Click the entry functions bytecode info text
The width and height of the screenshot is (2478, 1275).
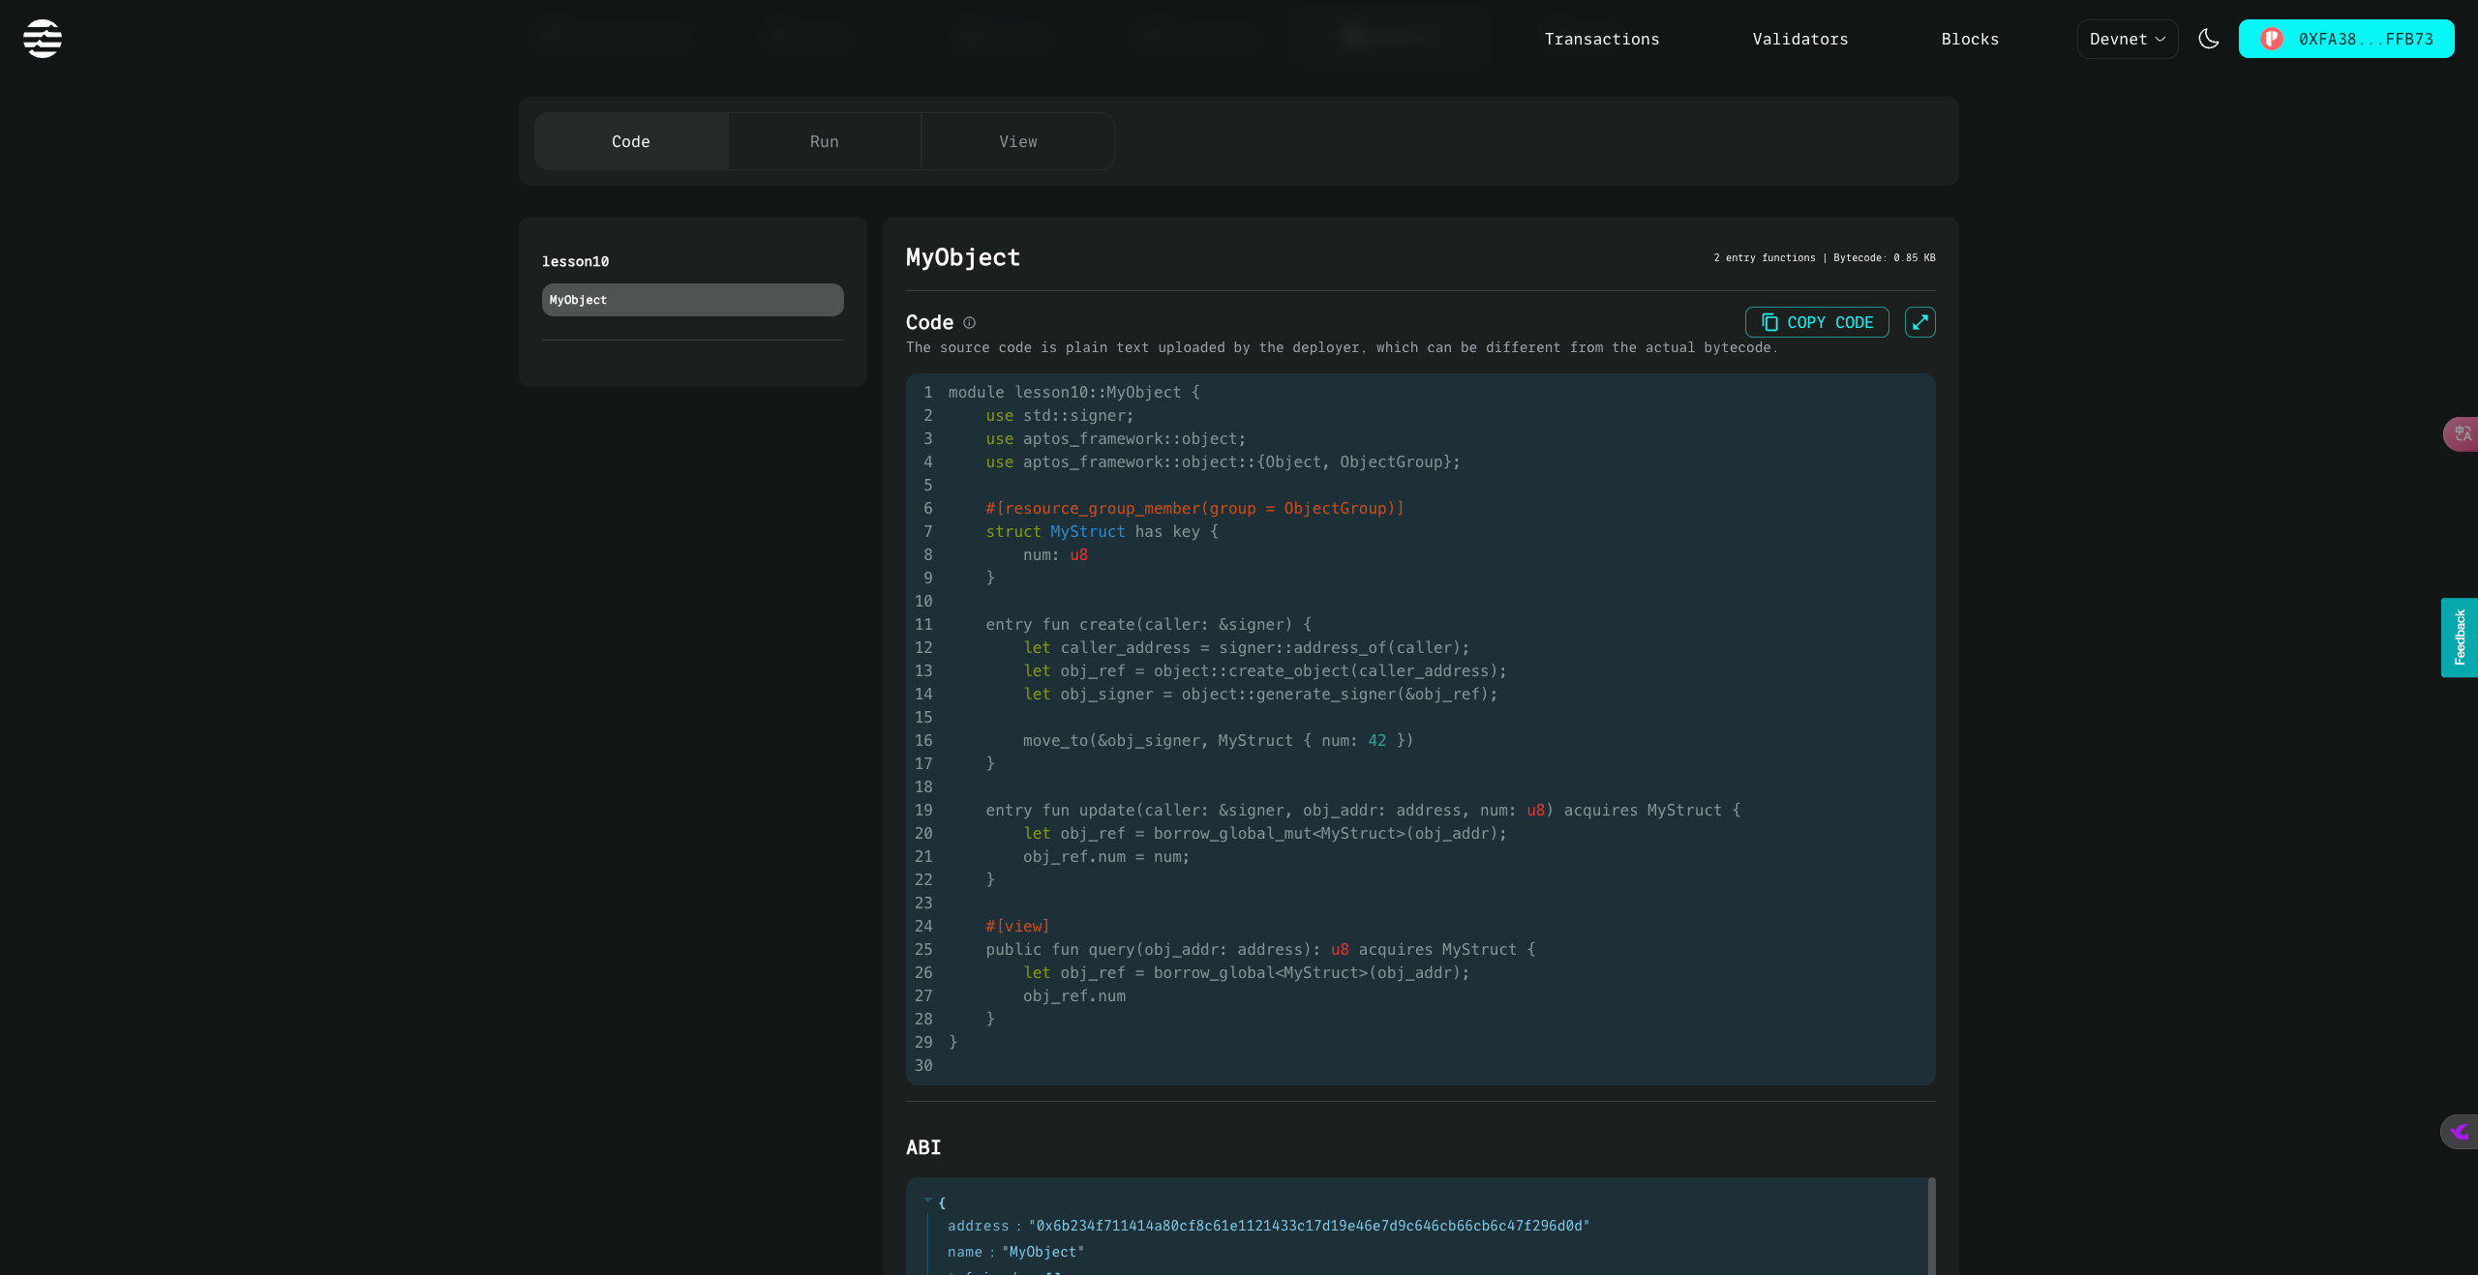click(x=1824, y=258)
